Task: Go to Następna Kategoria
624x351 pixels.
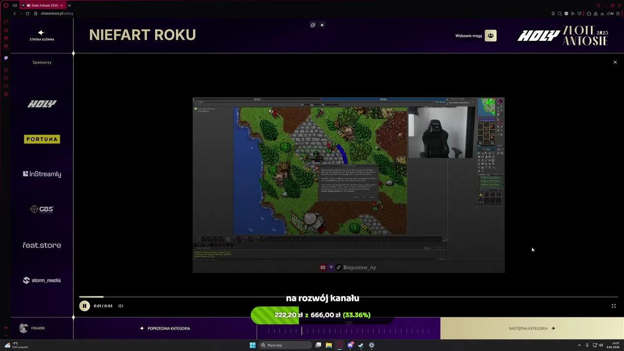Action: 532,328
